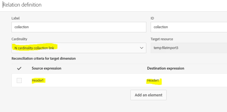The height and width of the screenshot is (112, 227).
Task: Focus the ID text field
Action: (x=189, y=27)
